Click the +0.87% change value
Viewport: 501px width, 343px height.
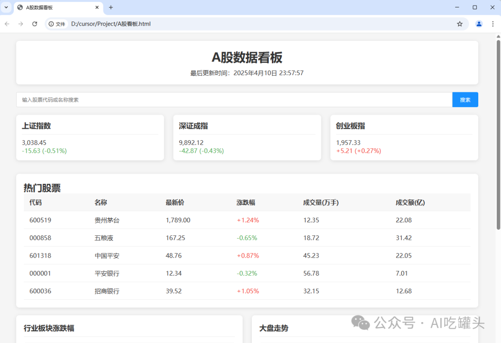point(248,256)
